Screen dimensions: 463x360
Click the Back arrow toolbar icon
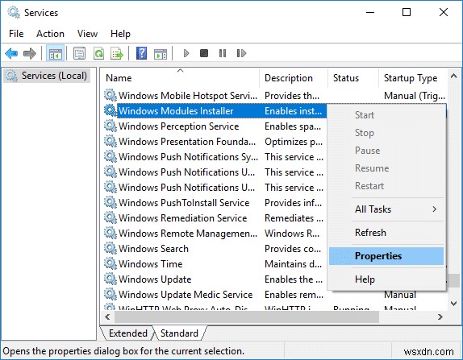click(x=11, y=54)
